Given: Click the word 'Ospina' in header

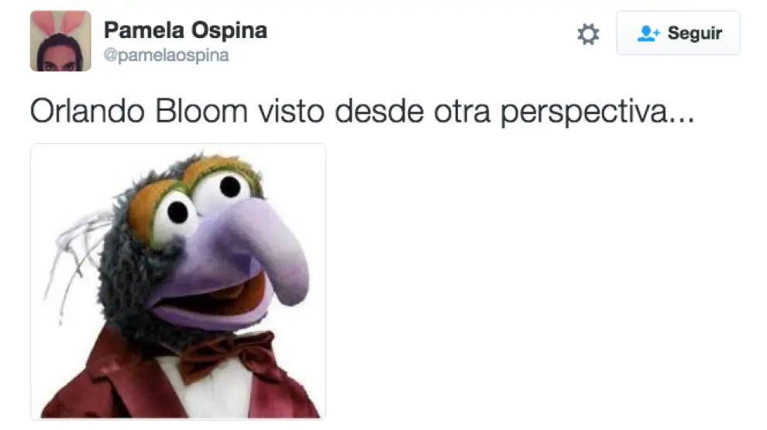Looking at the screenshot, I should 229,30.
